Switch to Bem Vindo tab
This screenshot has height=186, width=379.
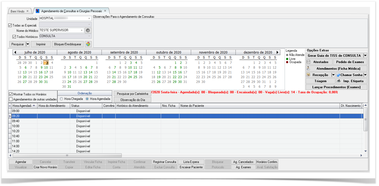tap(18, 11)
